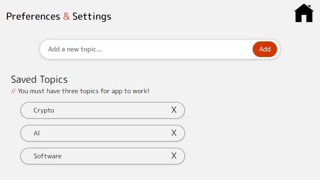
Task: Select the Crypto topic label text
Action: [x=44, y=110]
